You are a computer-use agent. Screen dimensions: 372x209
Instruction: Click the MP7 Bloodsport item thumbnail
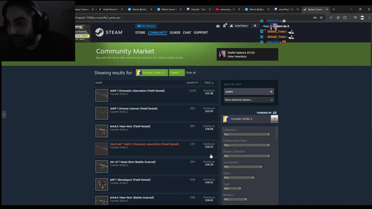102,184
